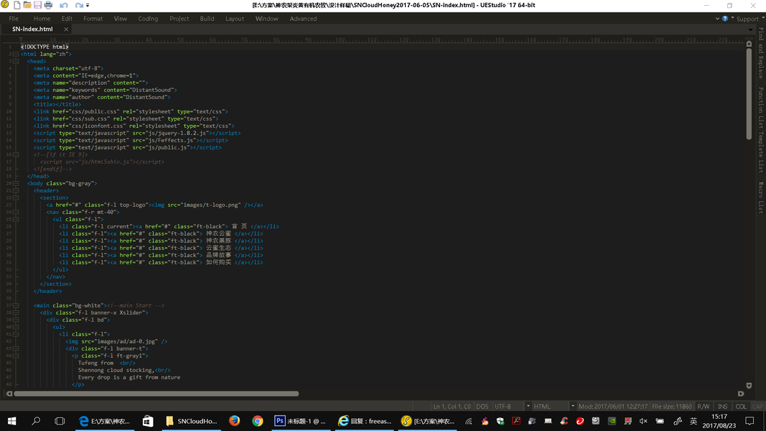Click the horizontal scrollbar right arrow

[x=741, y=394]
